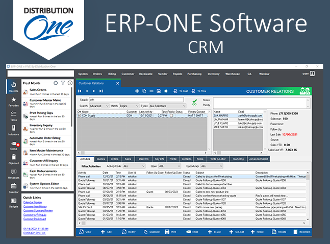Select the ZAK HARRIS contact row
Viewport: 330px width, 244px height.
(238, 116)
